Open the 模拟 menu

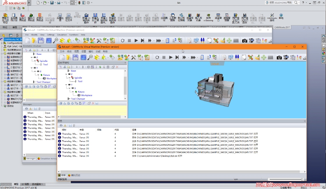pyautogui.click(x=91, y=51)
